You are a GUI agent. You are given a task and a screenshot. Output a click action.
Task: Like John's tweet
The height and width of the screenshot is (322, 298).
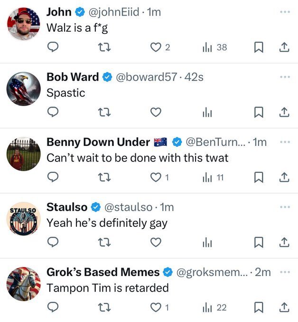(156, 47)
